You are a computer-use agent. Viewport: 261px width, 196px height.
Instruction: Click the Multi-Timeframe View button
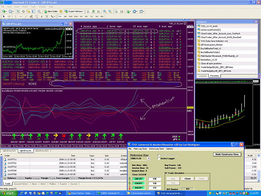pos(227,154)
